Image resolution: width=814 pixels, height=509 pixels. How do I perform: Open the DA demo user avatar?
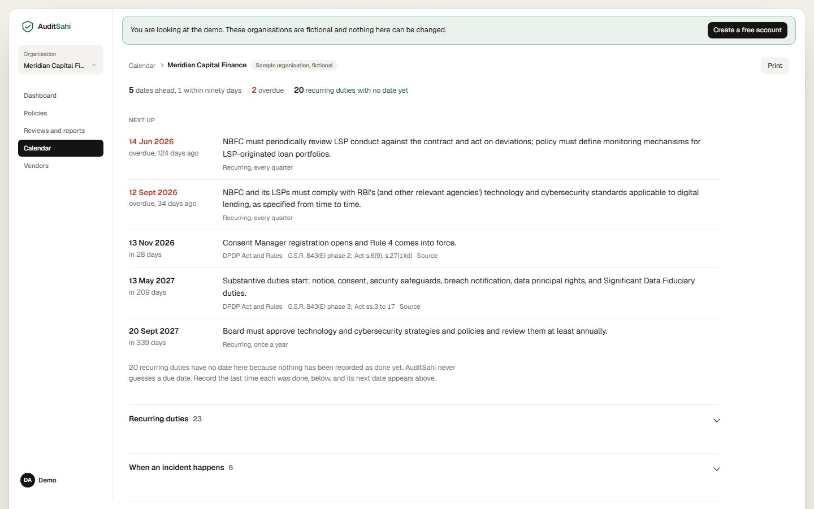(x=28, y=480)
